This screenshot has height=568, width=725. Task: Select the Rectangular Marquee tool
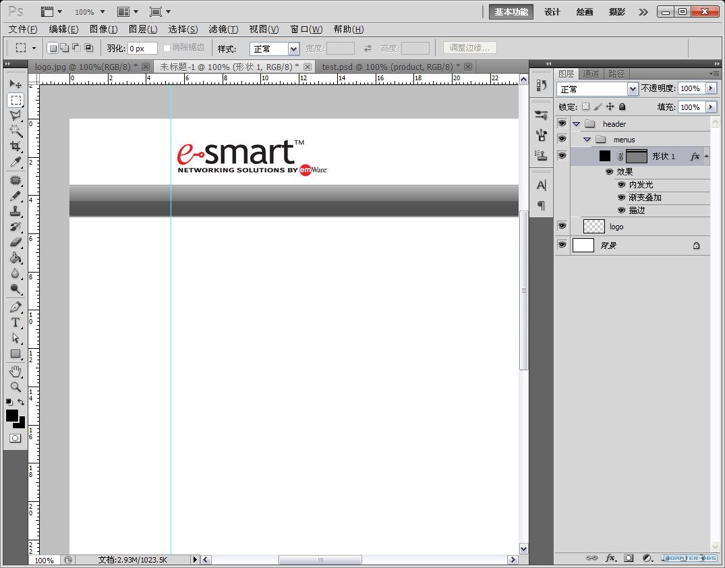click(16, 100)
